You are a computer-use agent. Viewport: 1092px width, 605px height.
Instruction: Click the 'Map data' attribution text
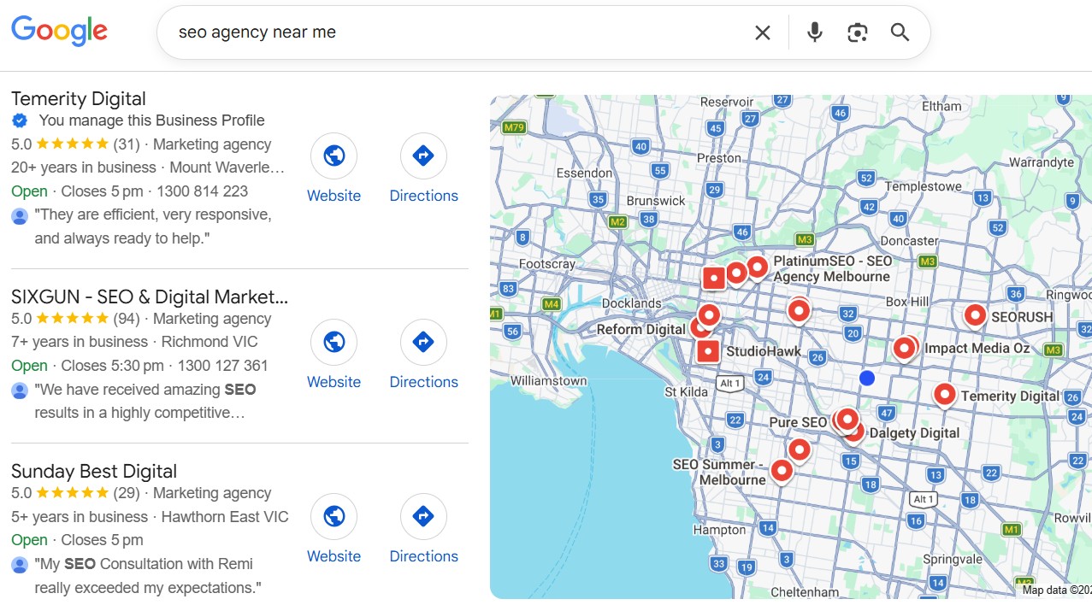1057,590
